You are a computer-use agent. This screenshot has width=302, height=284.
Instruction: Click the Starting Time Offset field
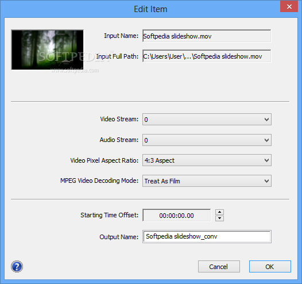point(177,216)
